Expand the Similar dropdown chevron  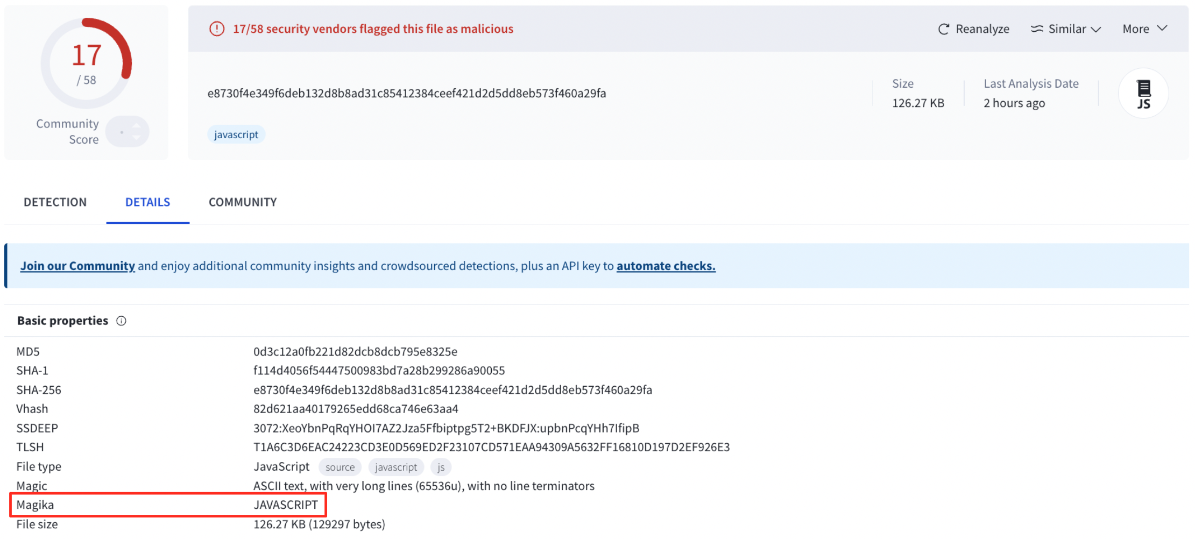pos(1096,30)
